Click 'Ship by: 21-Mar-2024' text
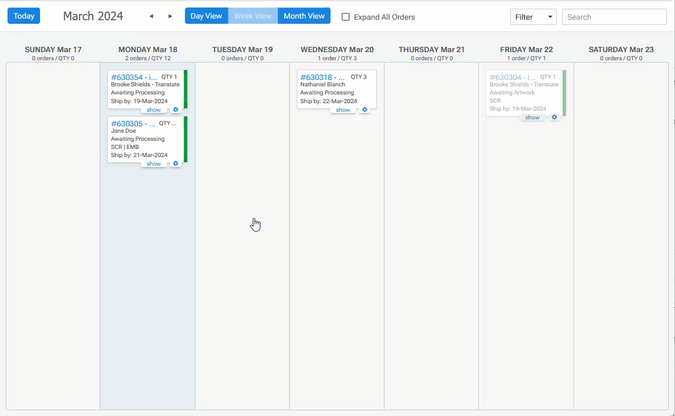This screenshot has height=416, width=675. tap(139, 155)
